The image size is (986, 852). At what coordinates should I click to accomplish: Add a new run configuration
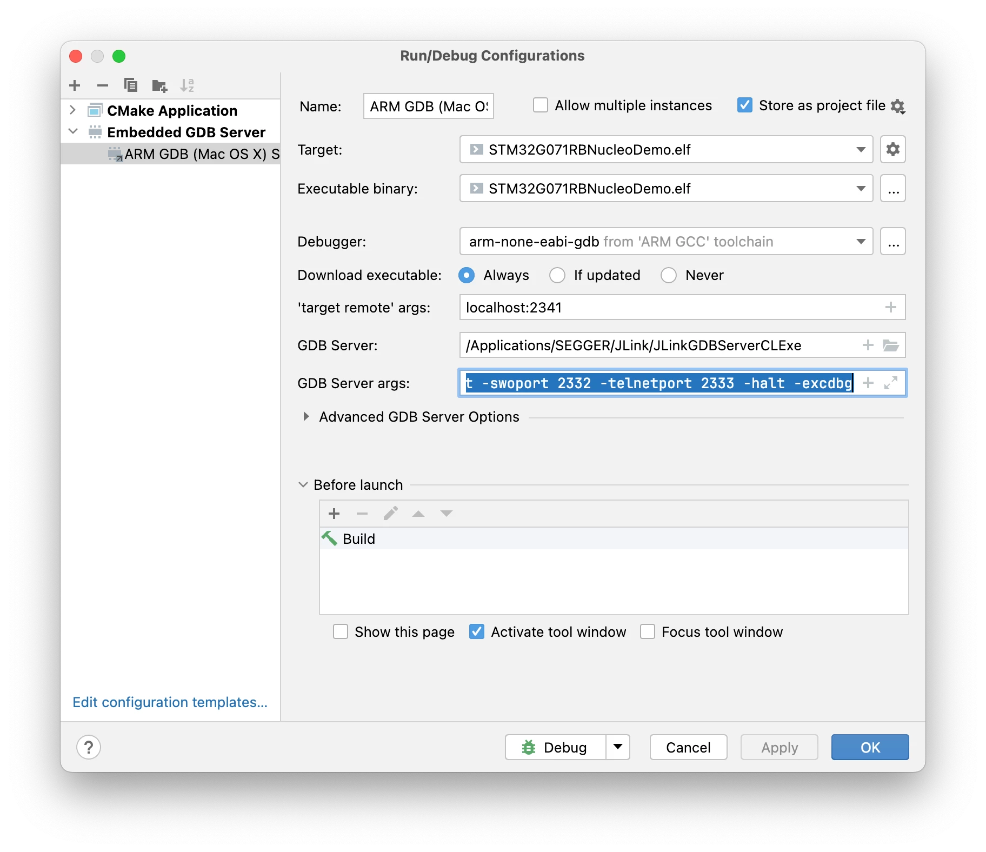75,85
